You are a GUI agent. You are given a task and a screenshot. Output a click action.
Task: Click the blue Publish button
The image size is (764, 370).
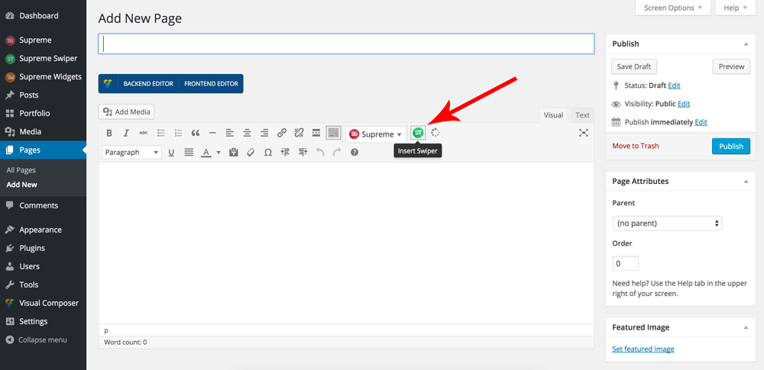click(730, 146)
